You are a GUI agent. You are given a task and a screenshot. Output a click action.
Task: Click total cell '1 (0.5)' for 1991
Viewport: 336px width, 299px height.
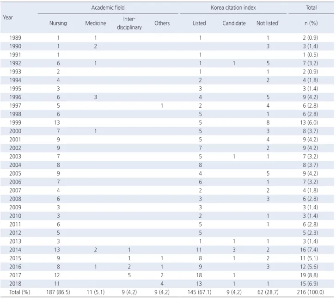pos(310,55)
